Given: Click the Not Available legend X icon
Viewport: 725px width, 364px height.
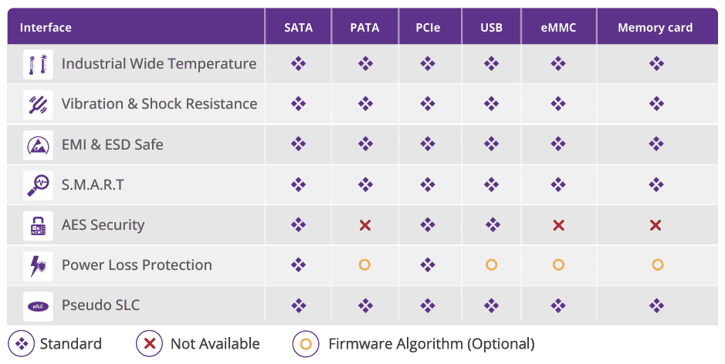Looking at the screenshot, I should point(149,344).
